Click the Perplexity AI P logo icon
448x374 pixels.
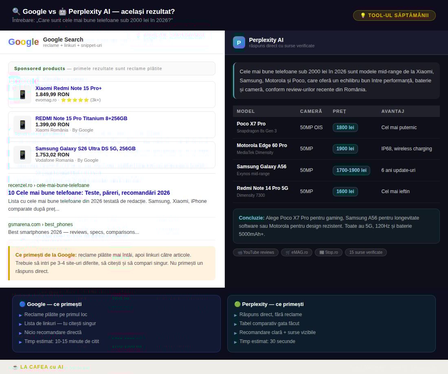click(239, 42)
